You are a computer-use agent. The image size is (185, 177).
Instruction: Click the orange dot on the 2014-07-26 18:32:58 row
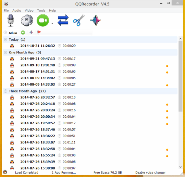167,150
